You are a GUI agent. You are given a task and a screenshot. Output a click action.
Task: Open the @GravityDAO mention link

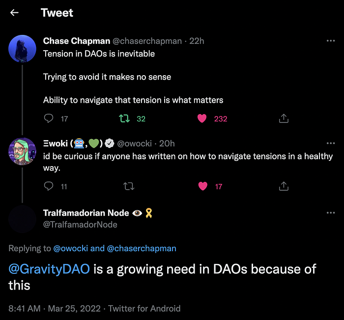pyautogui.click(x=49, y=269)
